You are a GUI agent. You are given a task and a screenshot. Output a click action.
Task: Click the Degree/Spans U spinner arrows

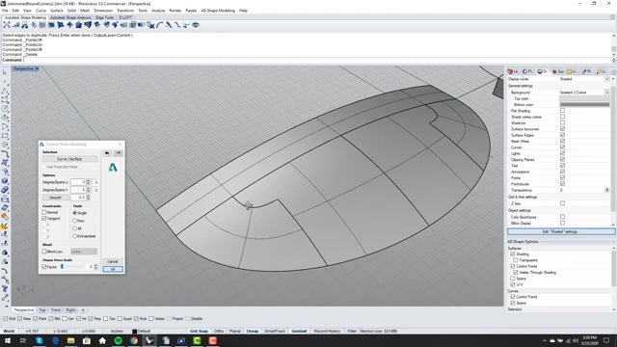pos(88,182)
